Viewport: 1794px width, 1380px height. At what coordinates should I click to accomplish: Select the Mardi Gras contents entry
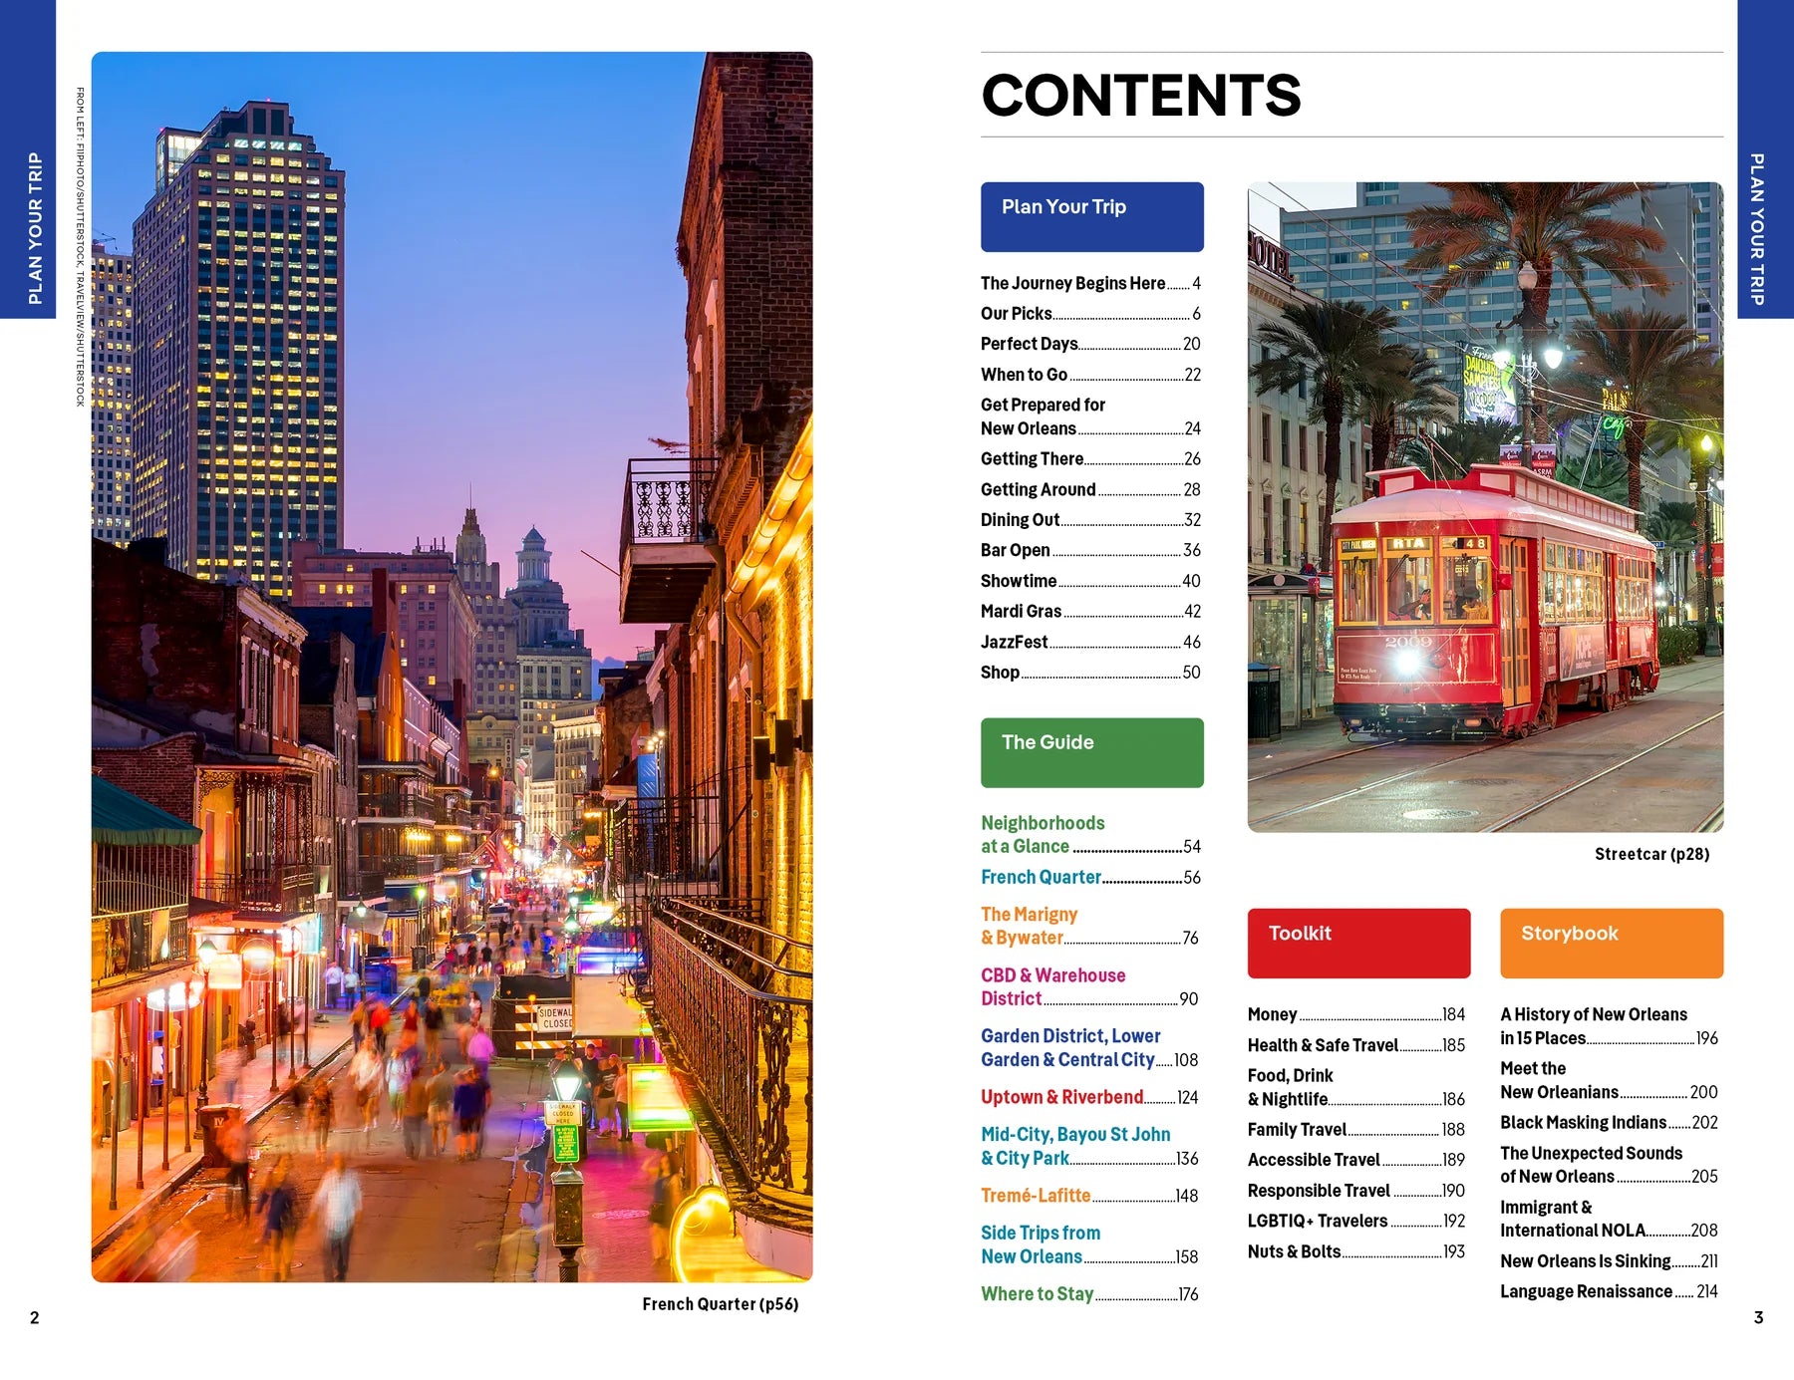(x=1020, y=611)
